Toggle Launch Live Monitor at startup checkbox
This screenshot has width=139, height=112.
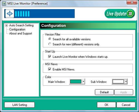point(49,56)
